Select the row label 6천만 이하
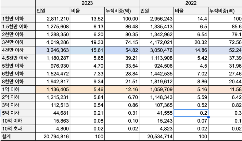 (x=18, y=74)
